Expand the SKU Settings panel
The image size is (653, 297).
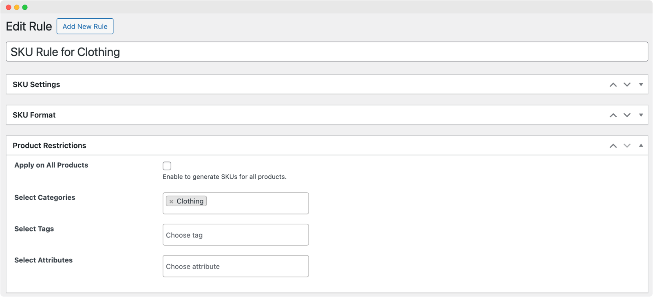(641, 85)
